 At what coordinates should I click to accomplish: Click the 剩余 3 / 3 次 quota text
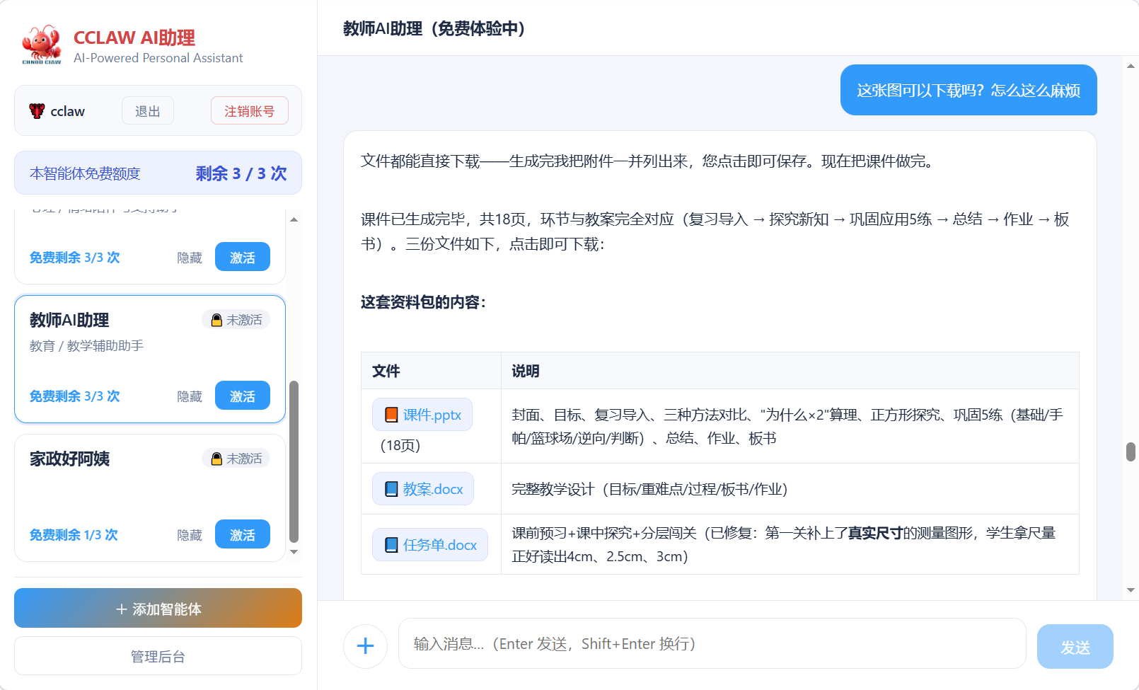241,173
